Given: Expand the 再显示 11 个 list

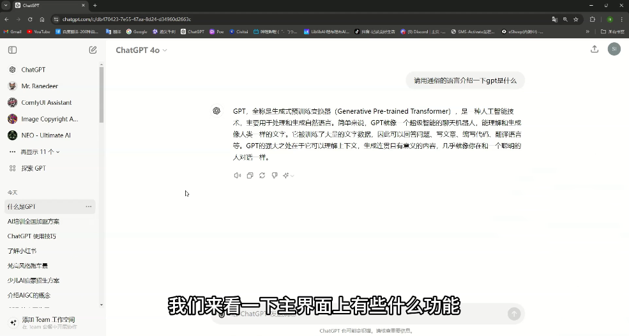Looking at the screenshot, I should [x=40, y=152].
